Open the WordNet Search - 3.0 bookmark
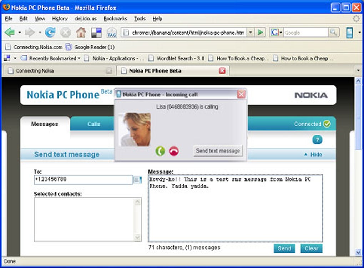This screenshot has width=364, height=268. (177, 58)
